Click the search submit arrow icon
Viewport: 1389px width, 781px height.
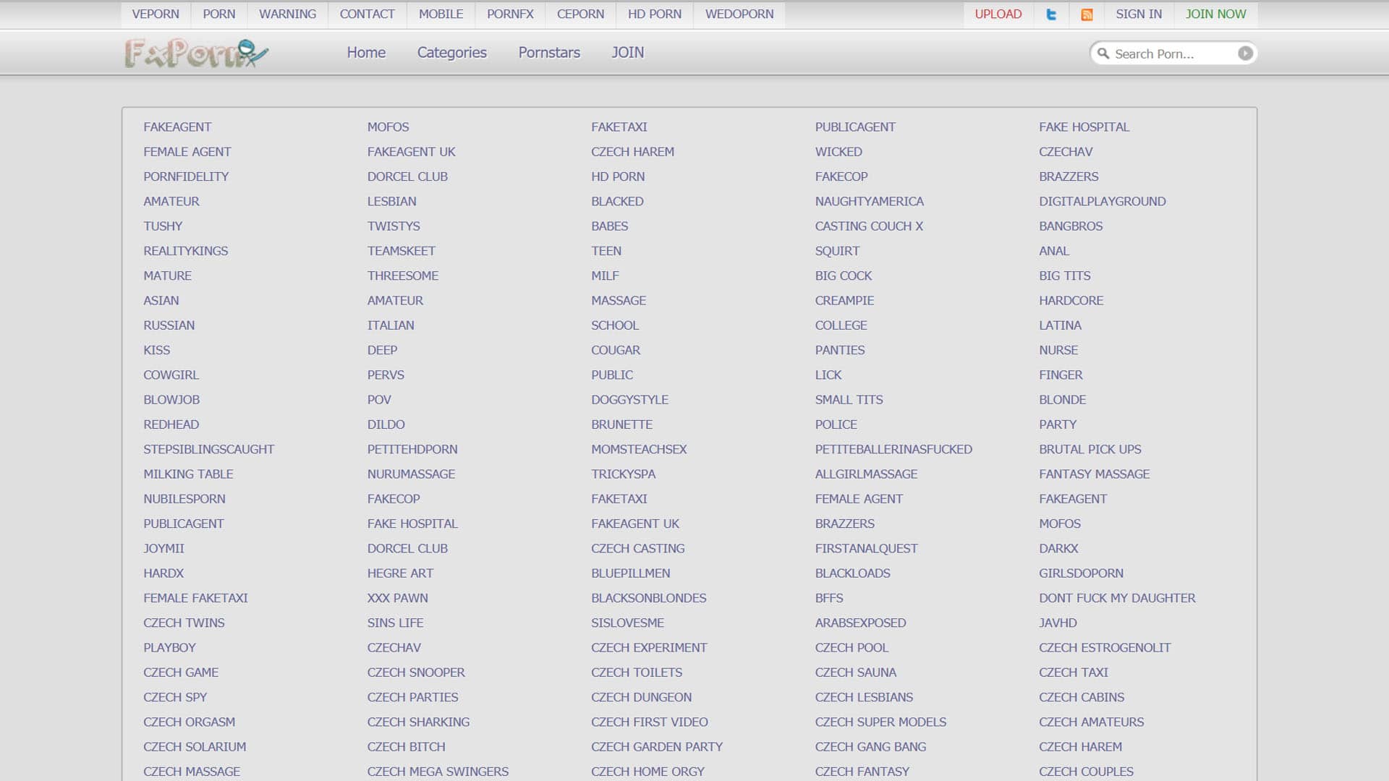coord(1244,54)
